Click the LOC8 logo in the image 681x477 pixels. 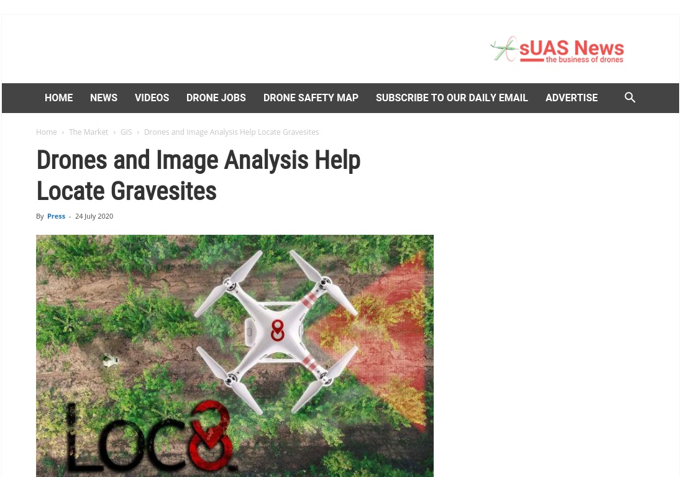point(150,437)
